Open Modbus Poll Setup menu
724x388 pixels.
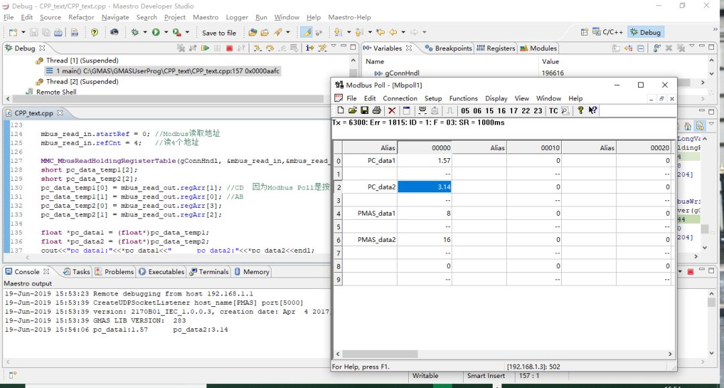click(433, 99)
